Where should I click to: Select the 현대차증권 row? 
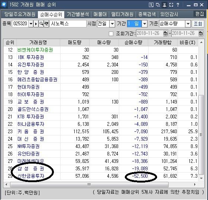pos(101,87)
